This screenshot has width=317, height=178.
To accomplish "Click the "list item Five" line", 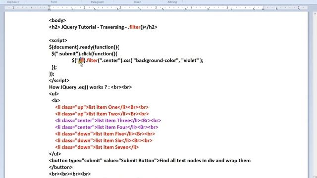I will click(105, 133).
